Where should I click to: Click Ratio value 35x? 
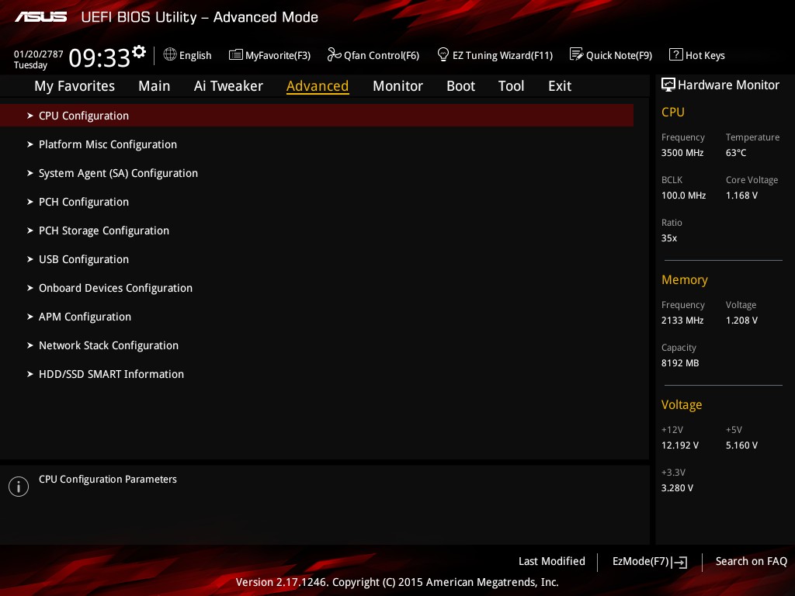[668, 238]
